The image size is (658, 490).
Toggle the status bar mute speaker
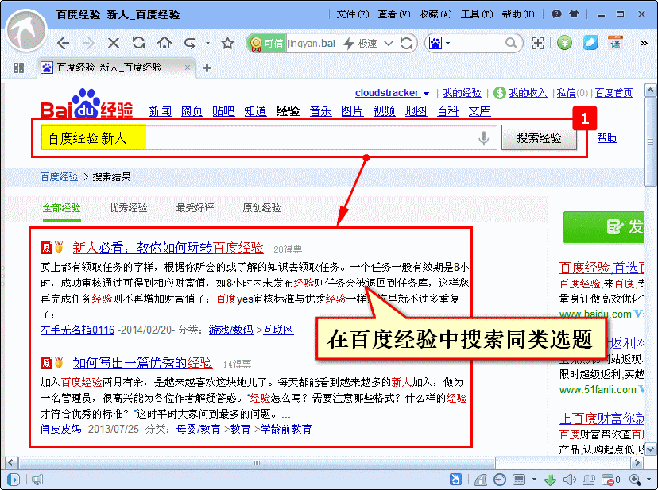[x=569, y=480]
